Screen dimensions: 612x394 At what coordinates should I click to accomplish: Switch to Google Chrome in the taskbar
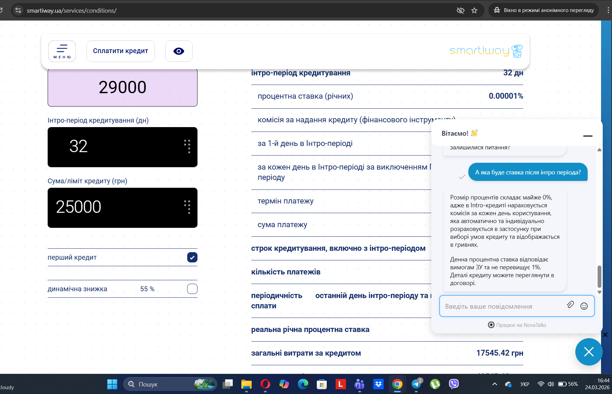(x=397, y=384)
